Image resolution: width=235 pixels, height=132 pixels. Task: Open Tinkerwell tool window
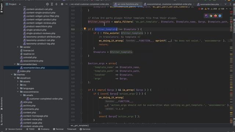tap(72, 129)
